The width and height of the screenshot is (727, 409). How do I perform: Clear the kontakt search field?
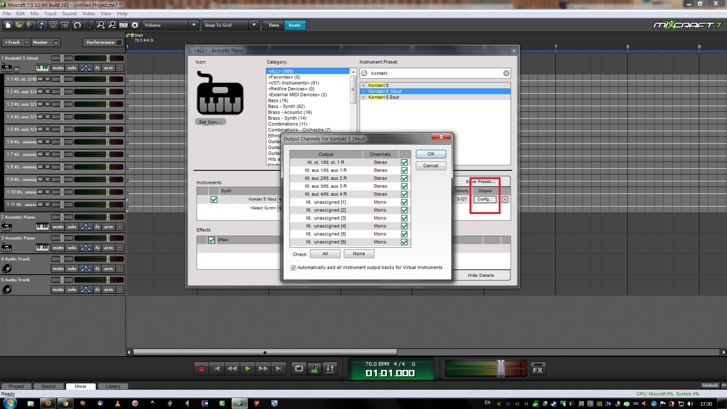coord(506,73)
